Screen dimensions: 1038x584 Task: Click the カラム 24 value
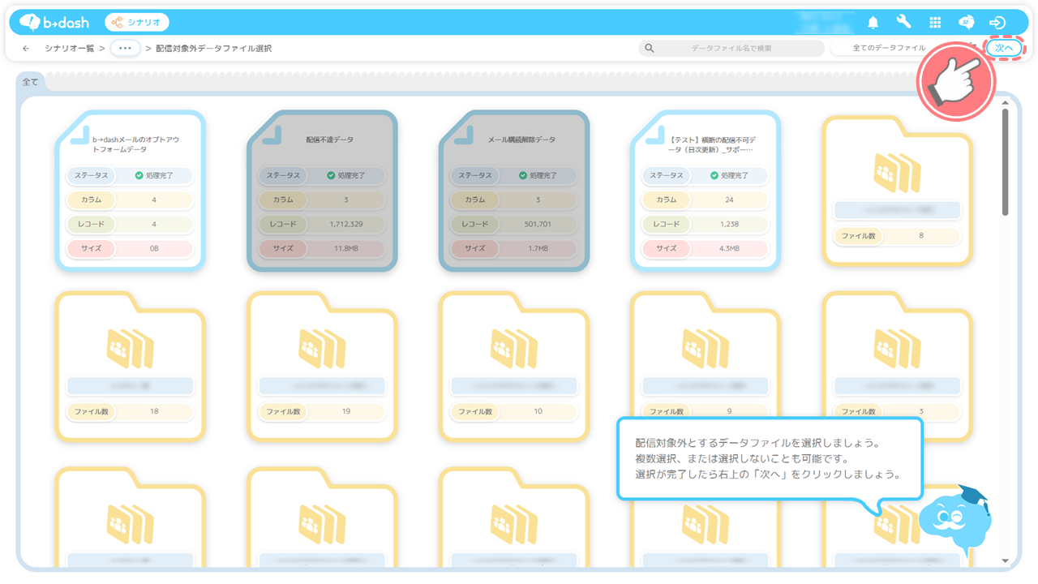730,200
